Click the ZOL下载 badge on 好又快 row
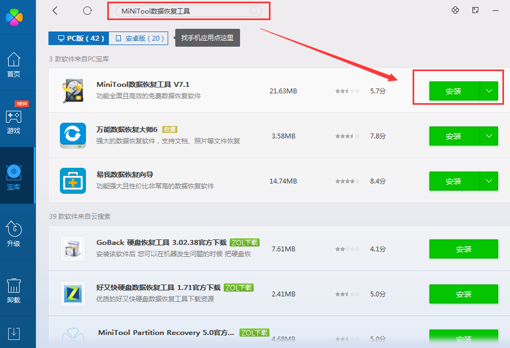510x348 pixels. [x=239, y=287]
